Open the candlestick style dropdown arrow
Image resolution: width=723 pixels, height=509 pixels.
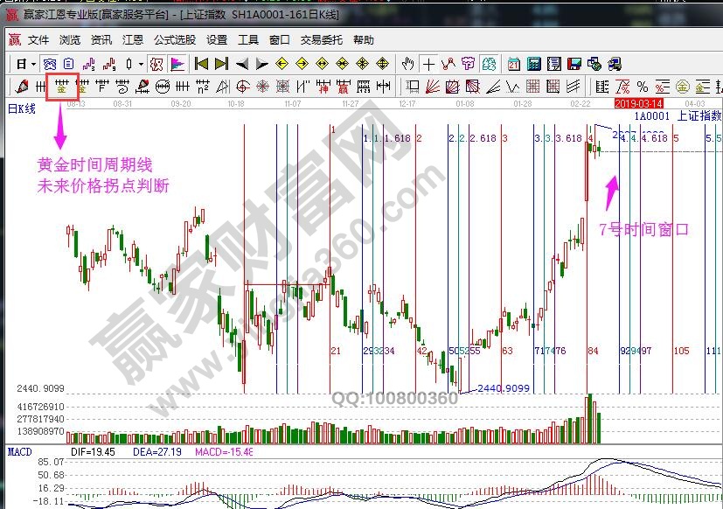point(141,64)
